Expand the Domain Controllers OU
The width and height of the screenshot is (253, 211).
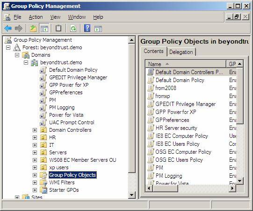[35, 130]
